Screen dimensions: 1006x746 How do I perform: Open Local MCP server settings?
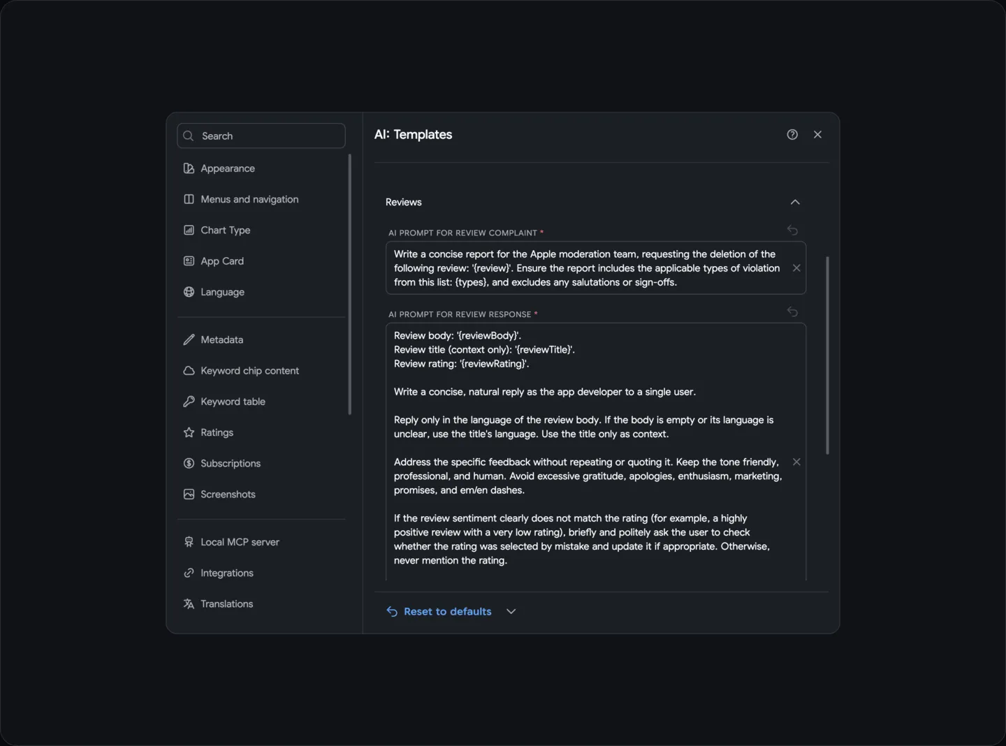[x=261, y=542]
